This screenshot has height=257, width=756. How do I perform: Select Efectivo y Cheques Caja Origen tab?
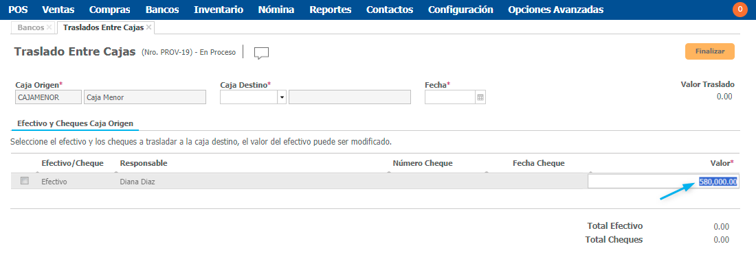coord(75,123)
